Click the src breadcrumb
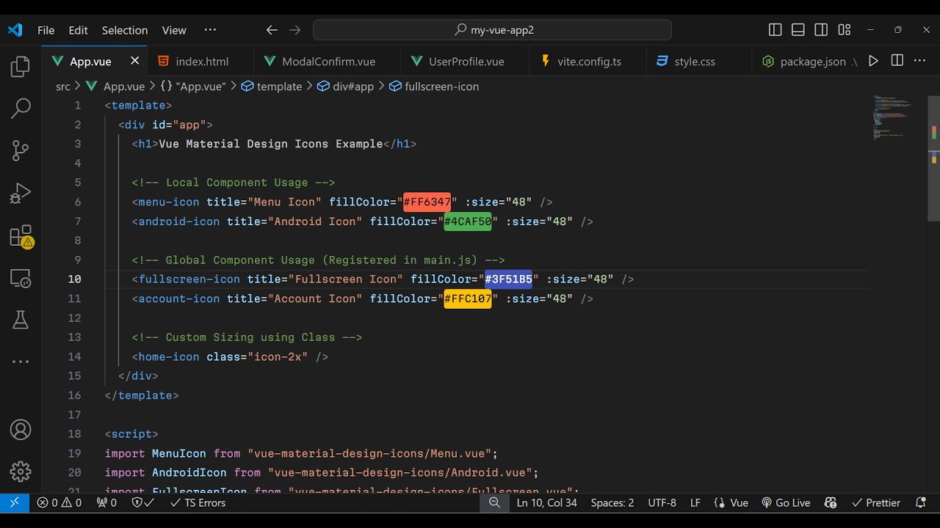The image size is (940, 528). pyautogui.click(x=63, y=87)
